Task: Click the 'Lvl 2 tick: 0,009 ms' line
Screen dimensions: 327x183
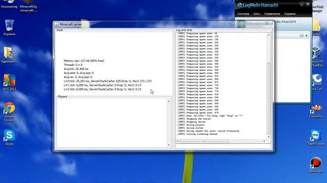Action: [102, 89]
